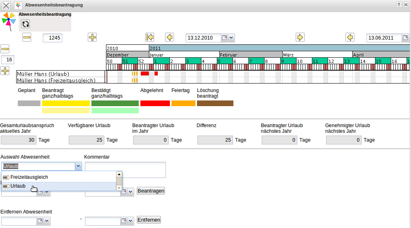Click left arrow before end date 13.06.2011

pos(350,38)
